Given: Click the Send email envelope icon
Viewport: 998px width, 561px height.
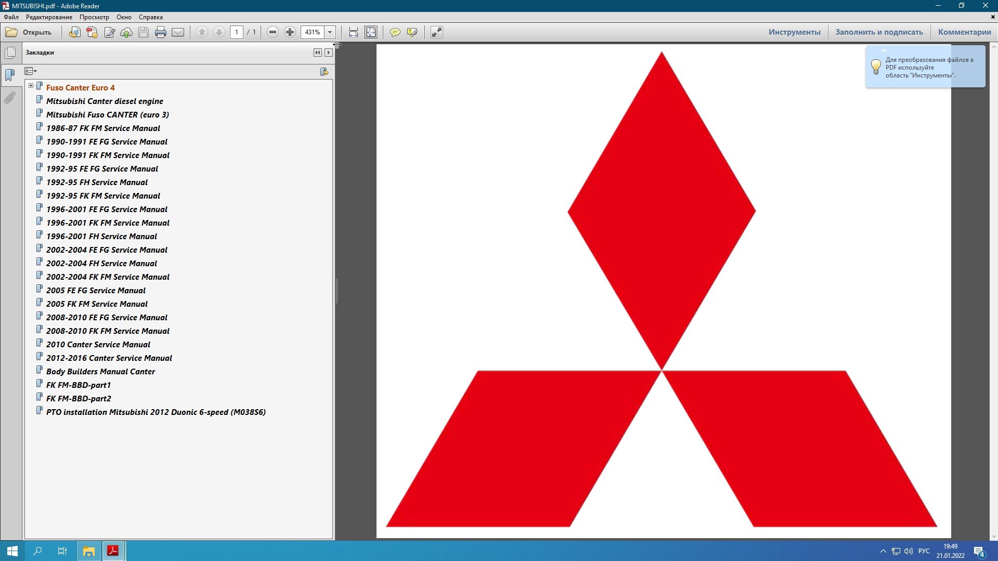Looking at the screenshot, I should click(x=178, y=32).
